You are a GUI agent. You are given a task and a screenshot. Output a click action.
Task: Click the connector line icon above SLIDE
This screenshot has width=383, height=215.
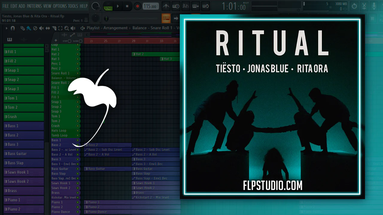coord(72,35)
